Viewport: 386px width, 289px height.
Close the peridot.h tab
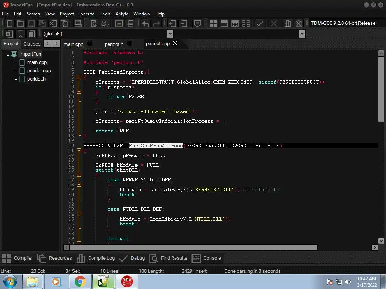130,44
